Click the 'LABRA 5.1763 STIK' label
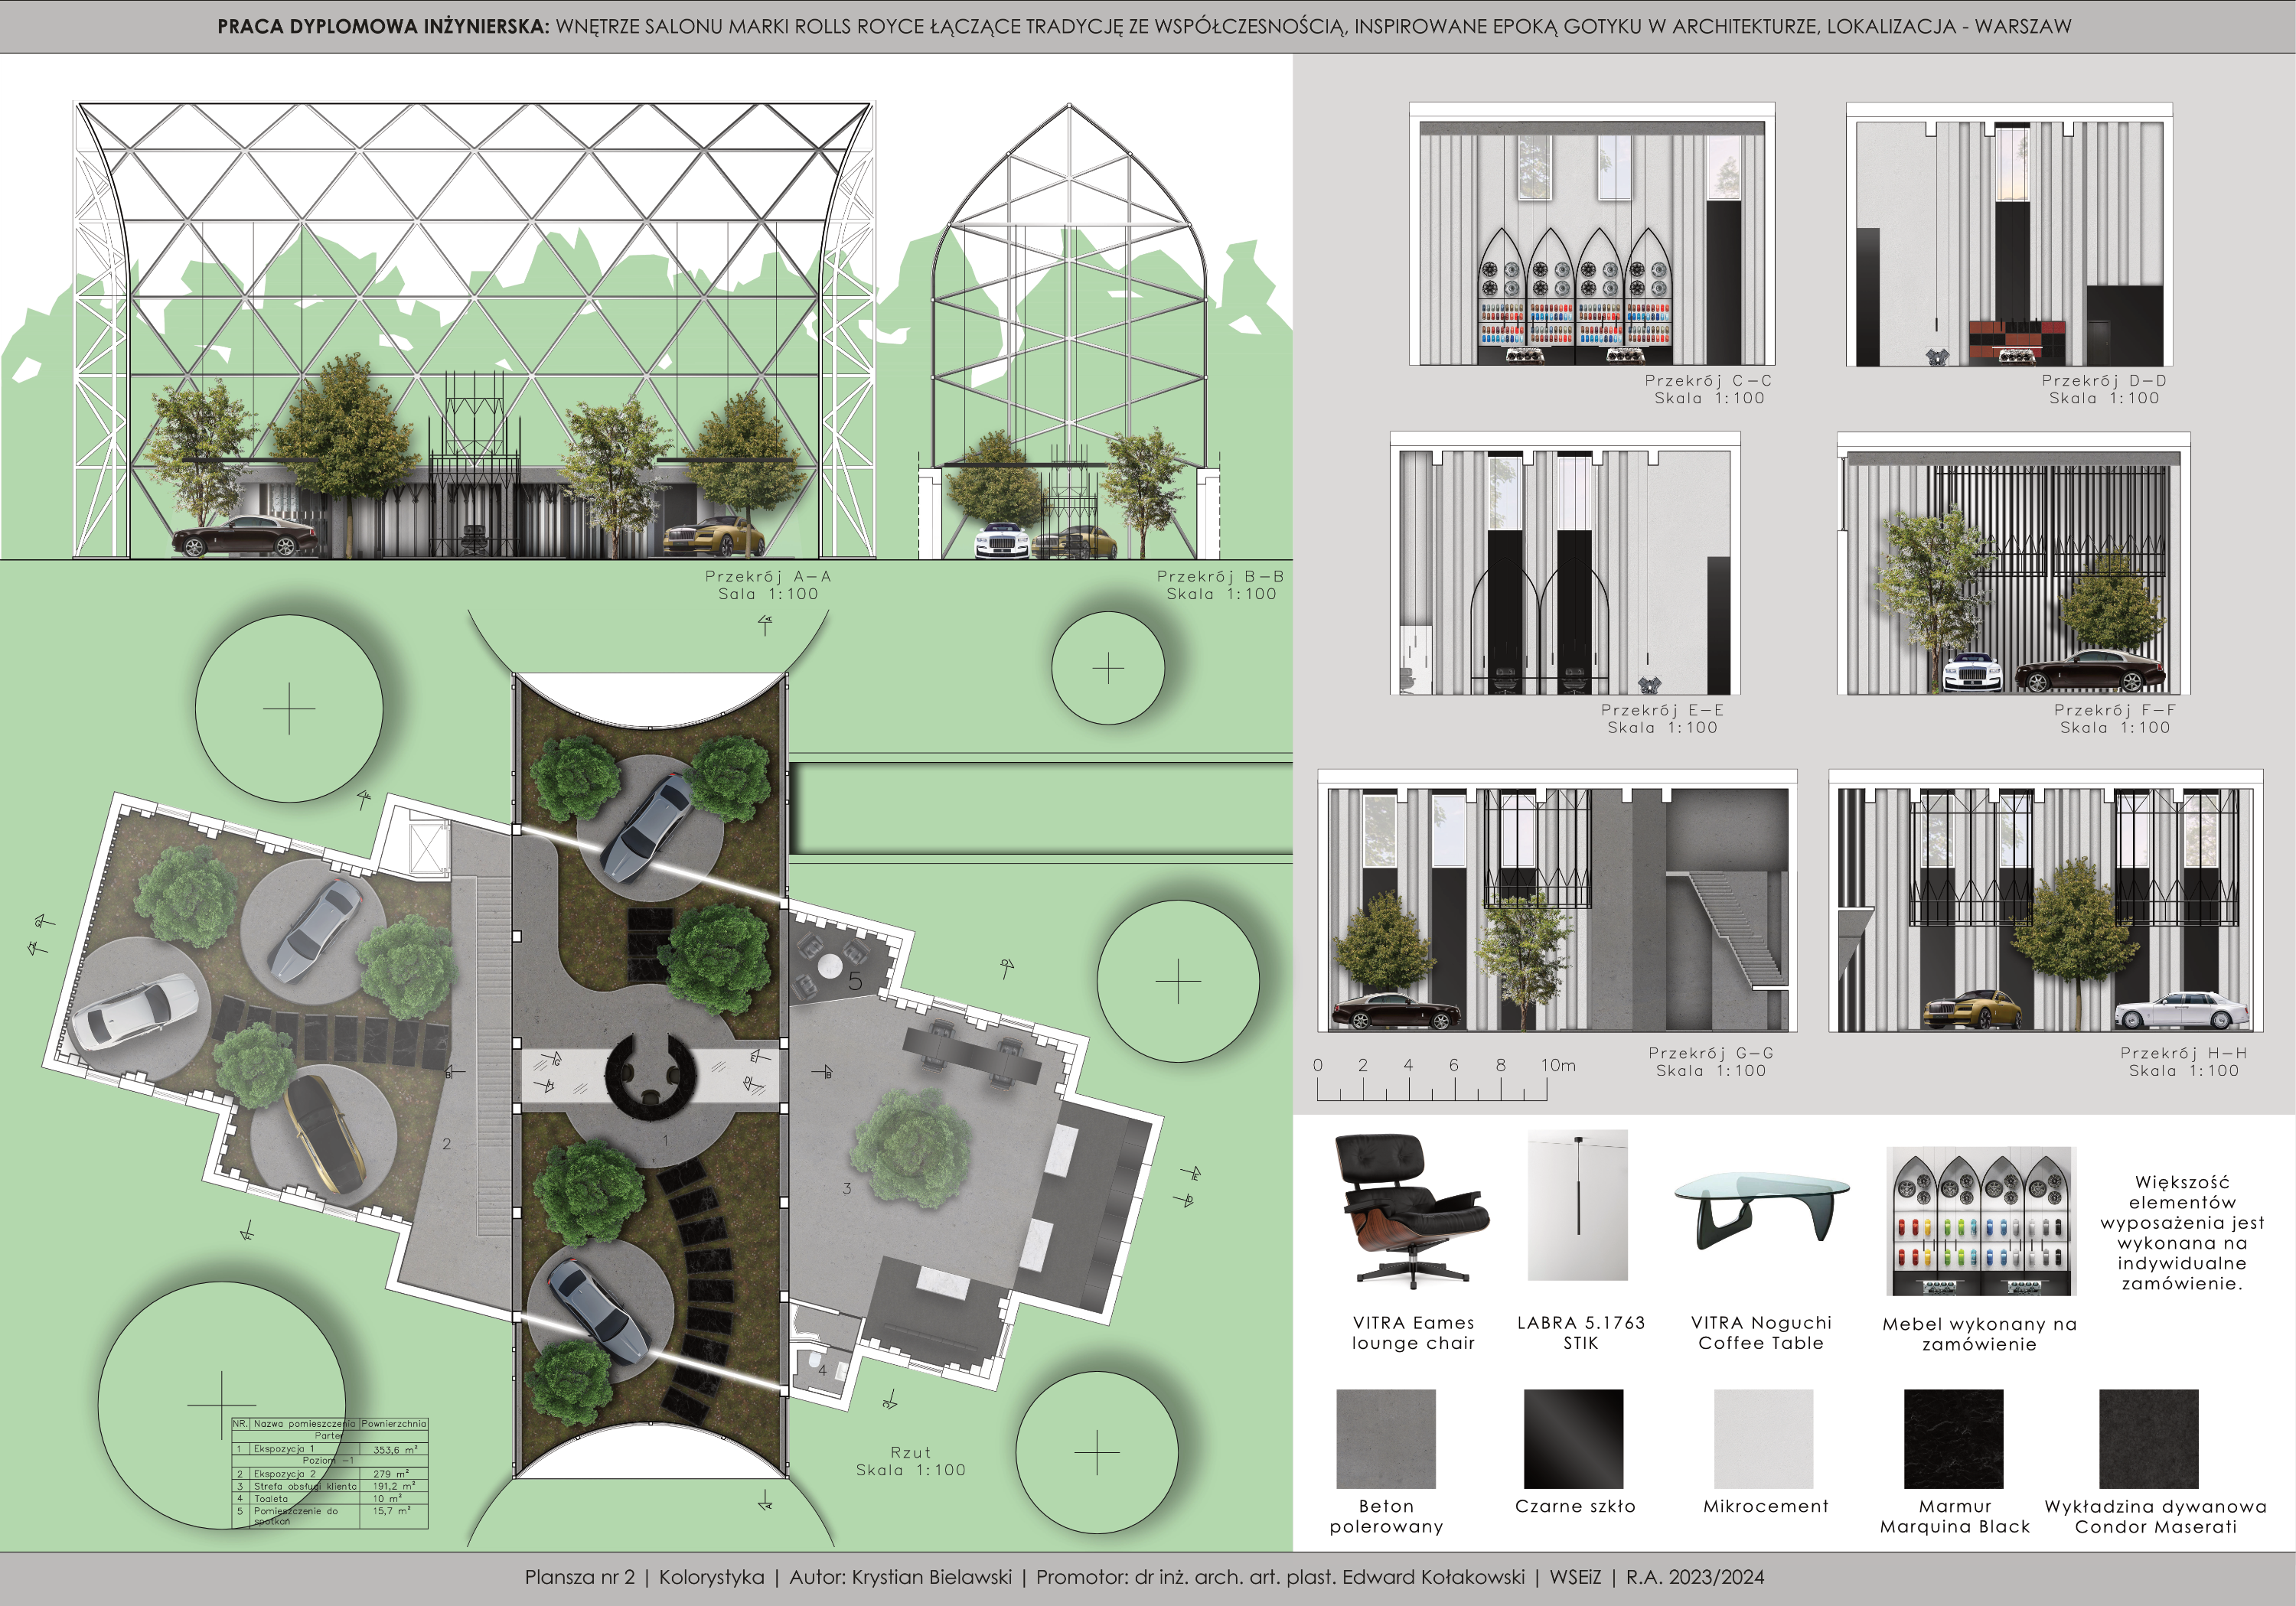Viewport: 2296px width, 1606px height. pos(1581,1333)
